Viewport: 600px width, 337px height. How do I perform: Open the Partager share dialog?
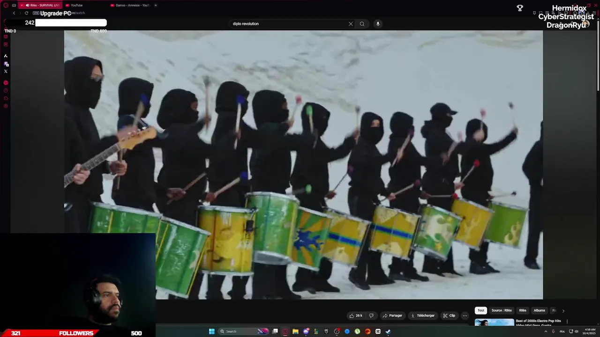tap(392, 315)
